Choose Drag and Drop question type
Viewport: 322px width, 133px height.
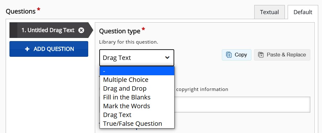125,88
